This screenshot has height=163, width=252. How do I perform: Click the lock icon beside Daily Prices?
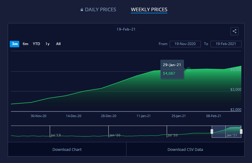[x=82, y=10]
